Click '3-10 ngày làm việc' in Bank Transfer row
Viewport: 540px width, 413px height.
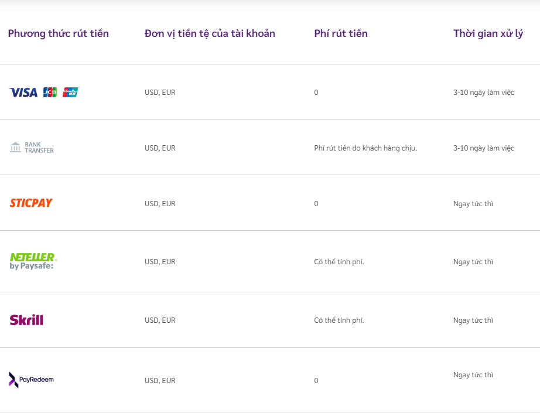483,148
